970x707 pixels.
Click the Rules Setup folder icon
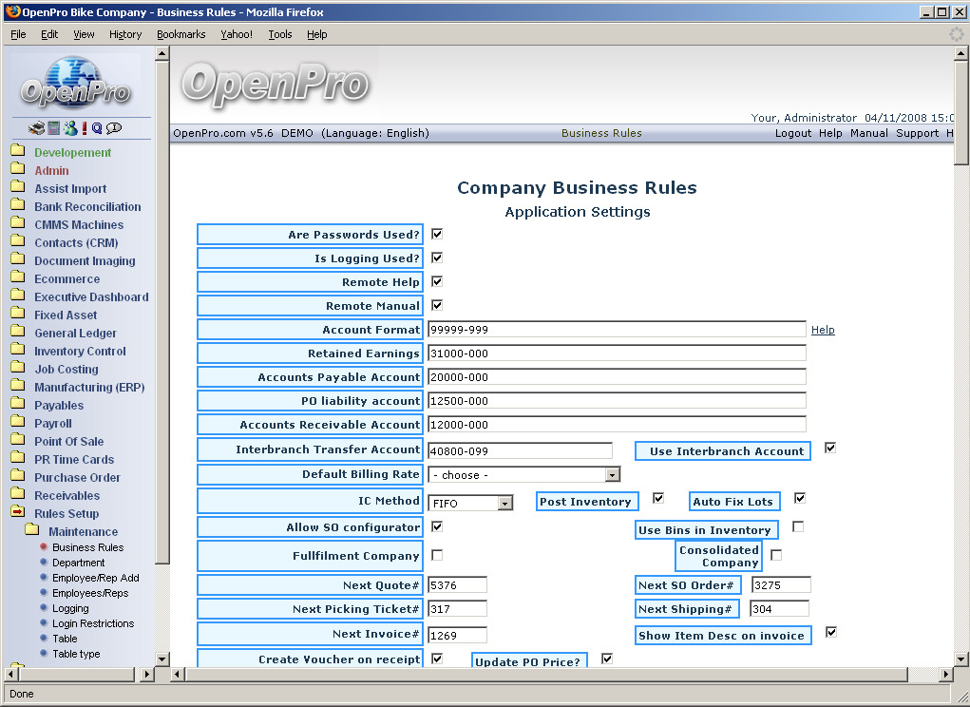coord(18,513)
